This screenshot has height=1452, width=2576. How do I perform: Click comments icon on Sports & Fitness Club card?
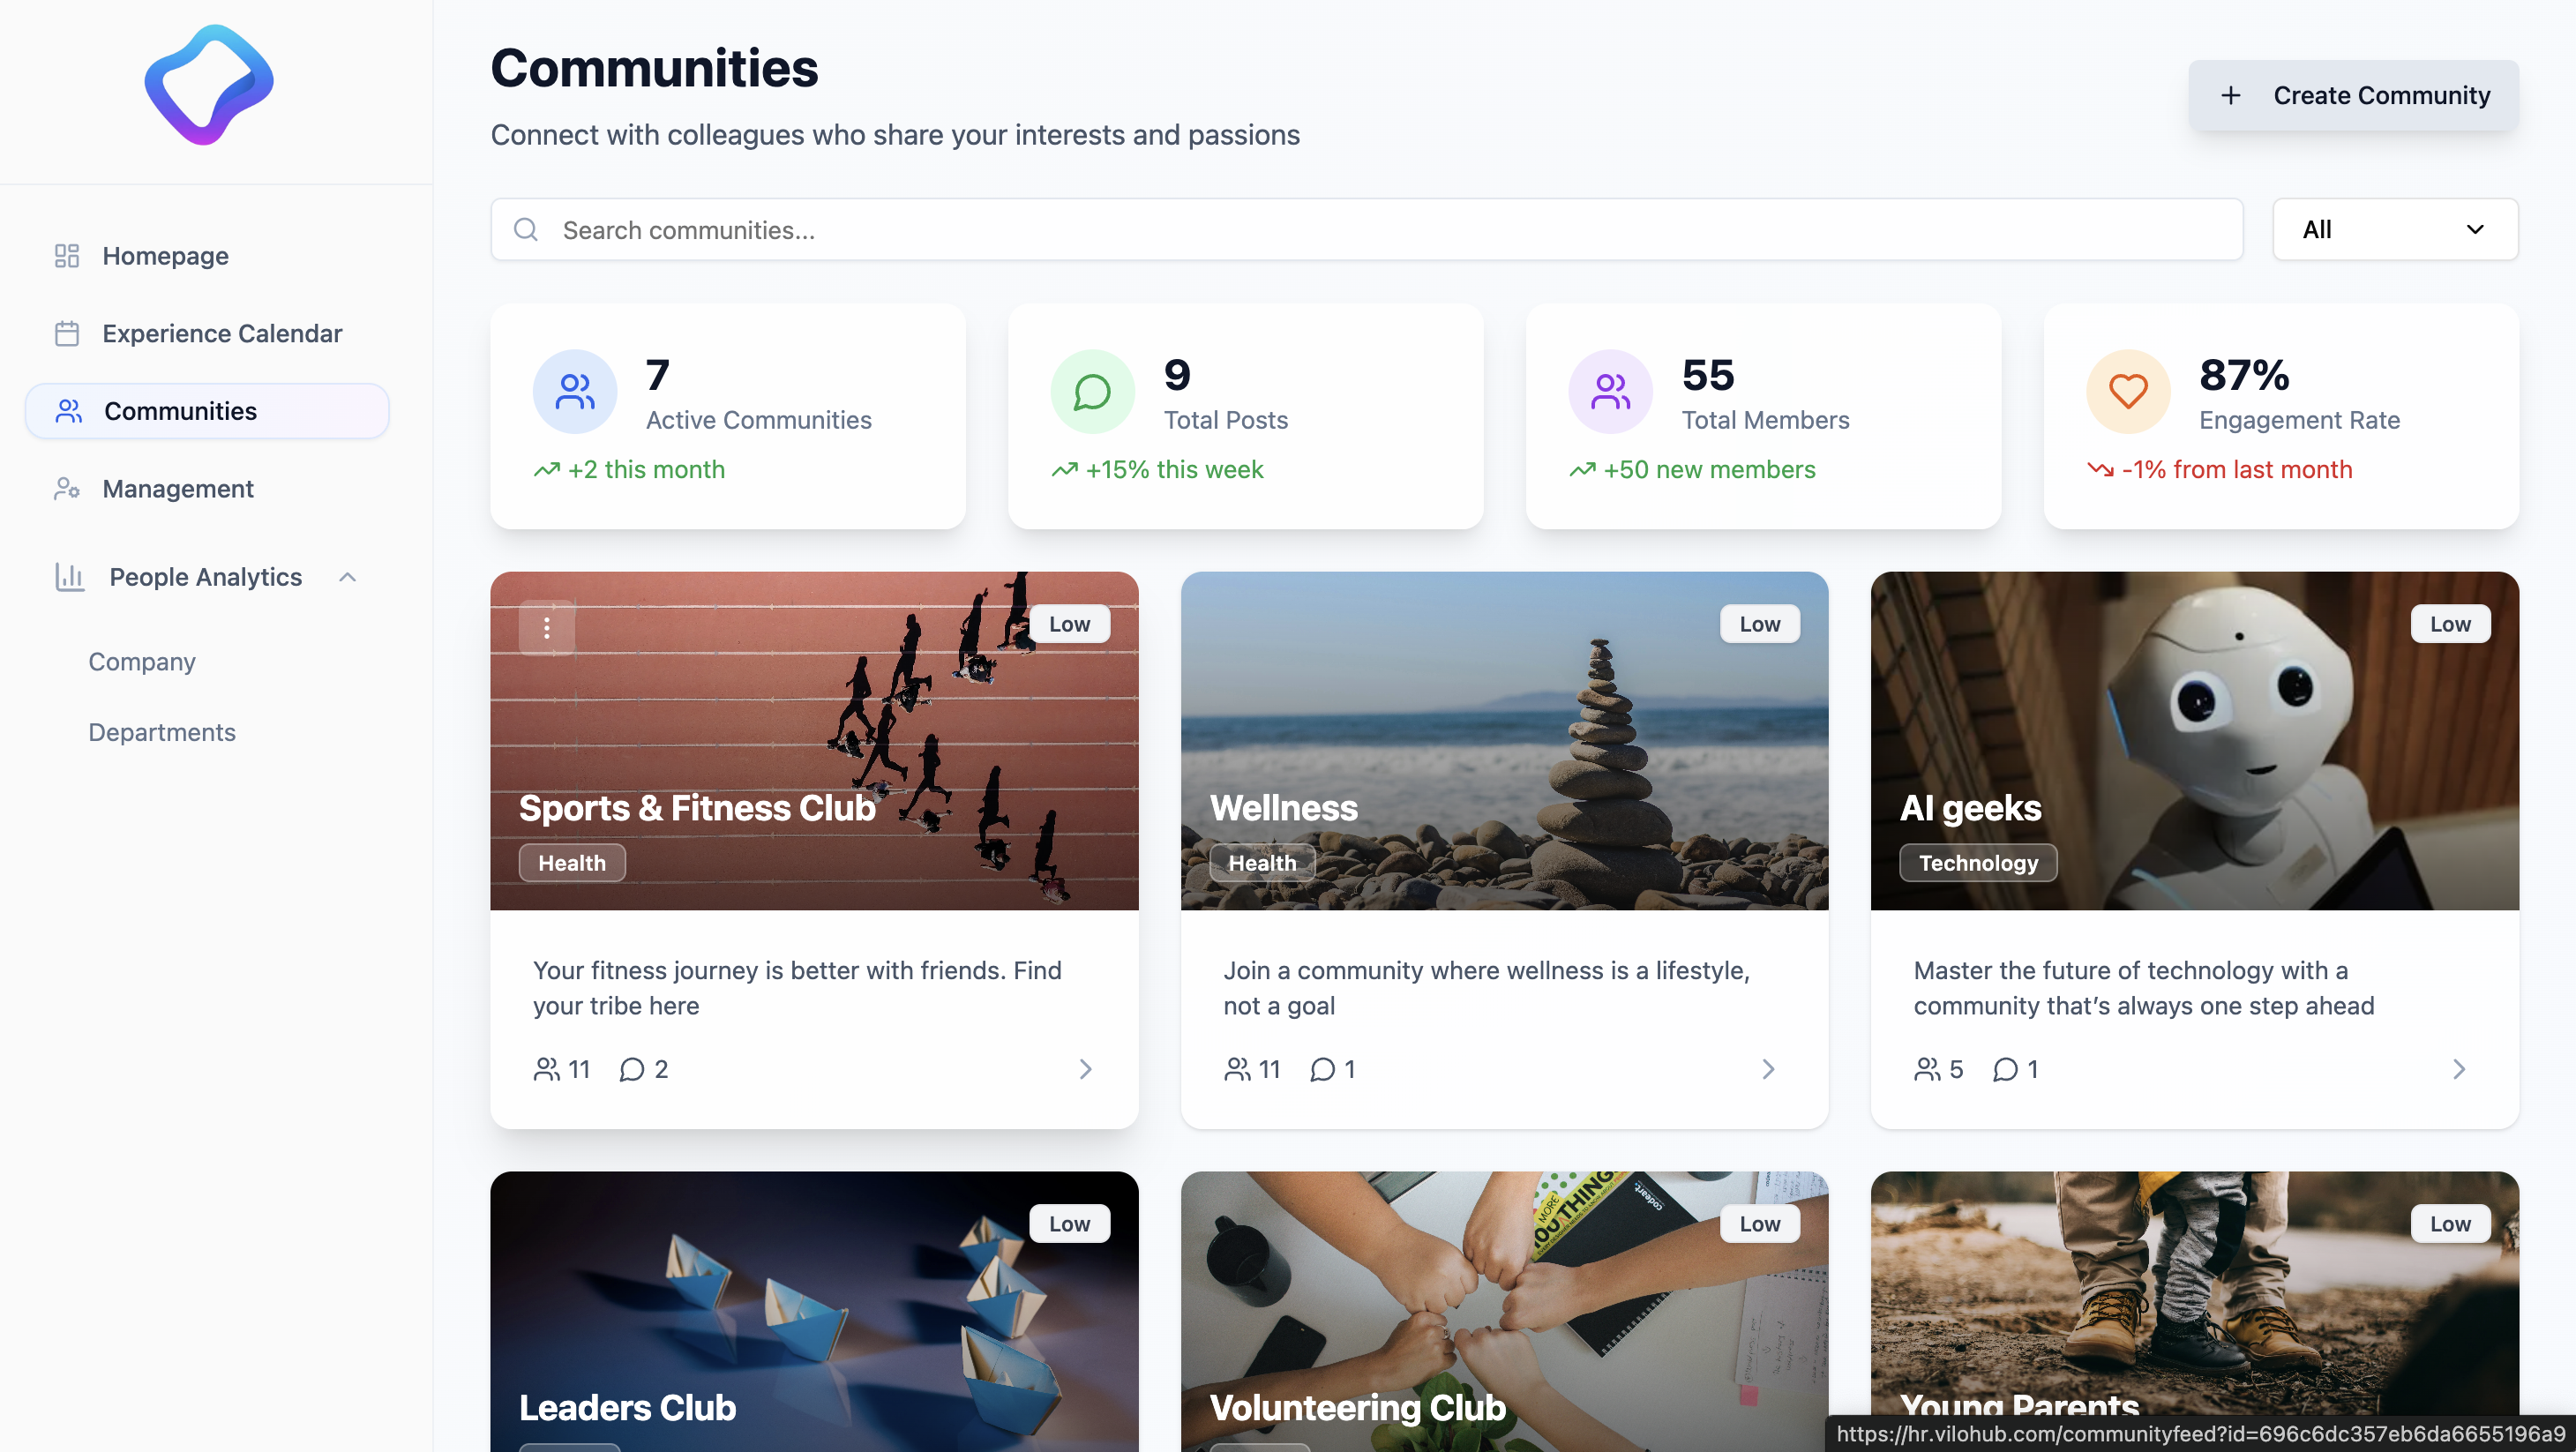[x=632, y=1069]
